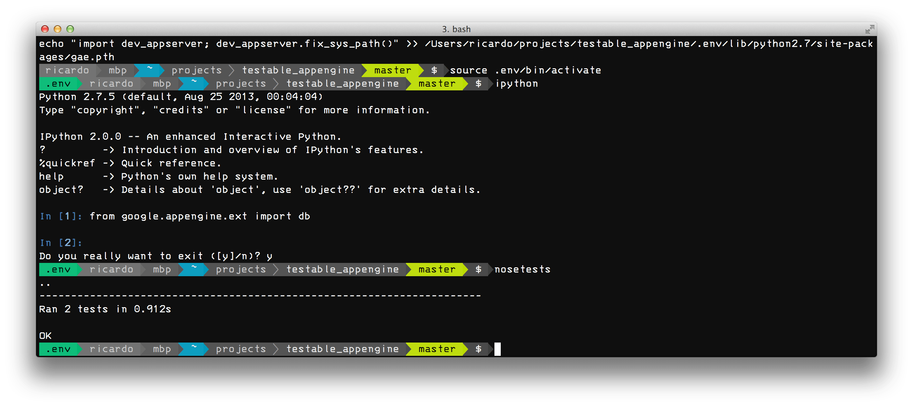Click the yellow master branch indicator
The image size is (913, 407).
click(x=437, y=349)
